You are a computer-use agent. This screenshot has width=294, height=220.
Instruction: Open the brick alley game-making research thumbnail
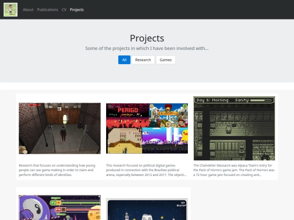click(x=60, y=128)
